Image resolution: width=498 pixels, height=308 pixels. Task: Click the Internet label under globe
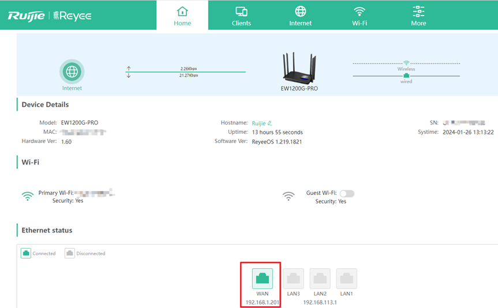pos(72,88)
